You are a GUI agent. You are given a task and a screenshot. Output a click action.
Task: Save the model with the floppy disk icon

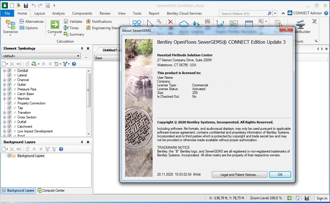pos(26,6)
